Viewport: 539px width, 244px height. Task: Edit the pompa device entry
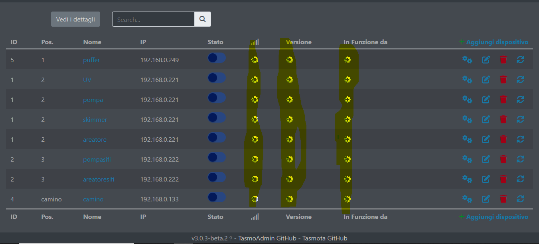pos(486,100)
